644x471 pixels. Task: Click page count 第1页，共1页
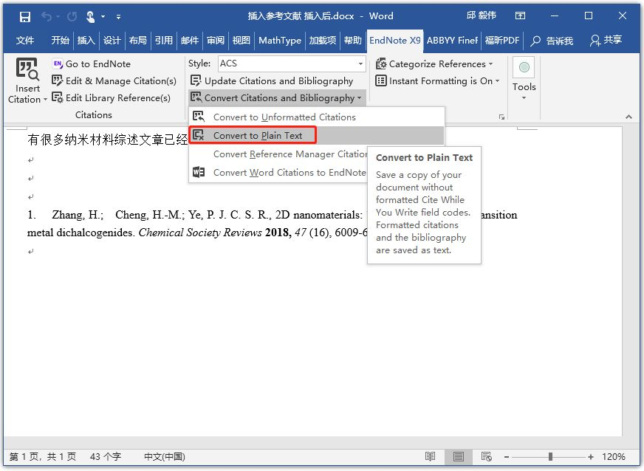pyautogui.click(x=43, y=457)
